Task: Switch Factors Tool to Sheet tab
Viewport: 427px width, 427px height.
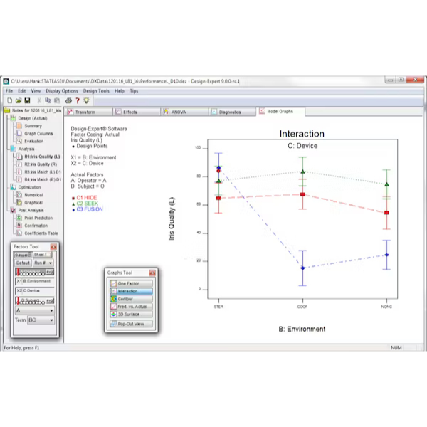Action: [x=42, y=255]
